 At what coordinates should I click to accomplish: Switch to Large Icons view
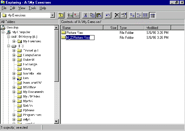coord(132,15)
